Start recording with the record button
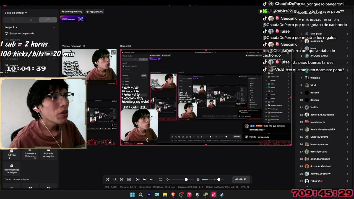Screen dimensions: 354x199 pos(138,179)
